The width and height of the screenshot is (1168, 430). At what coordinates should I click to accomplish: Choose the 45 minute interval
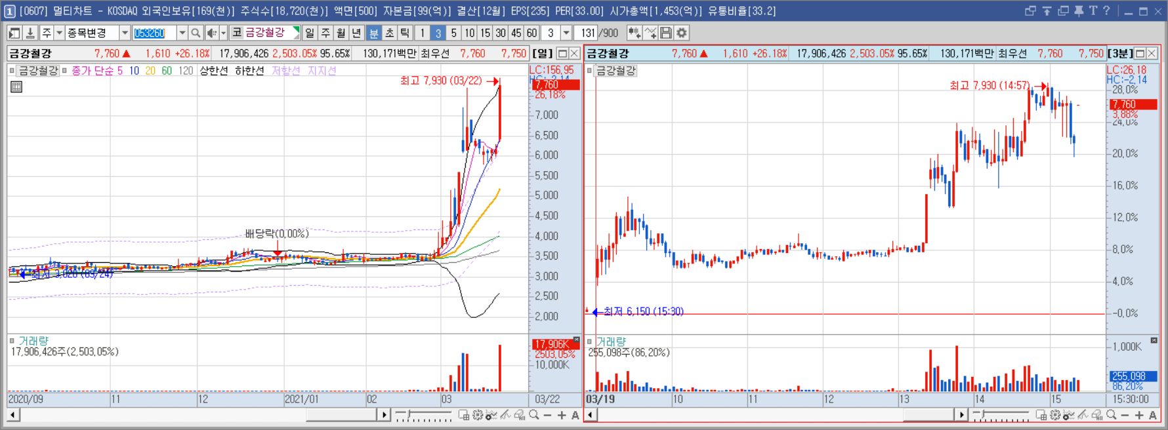click(516, 33)
